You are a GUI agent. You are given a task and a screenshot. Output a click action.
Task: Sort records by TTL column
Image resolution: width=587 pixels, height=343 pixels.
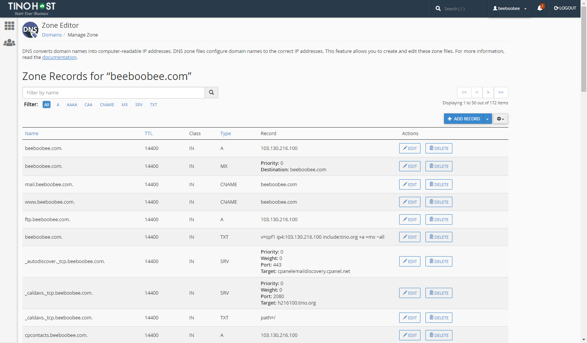[149, 134]
